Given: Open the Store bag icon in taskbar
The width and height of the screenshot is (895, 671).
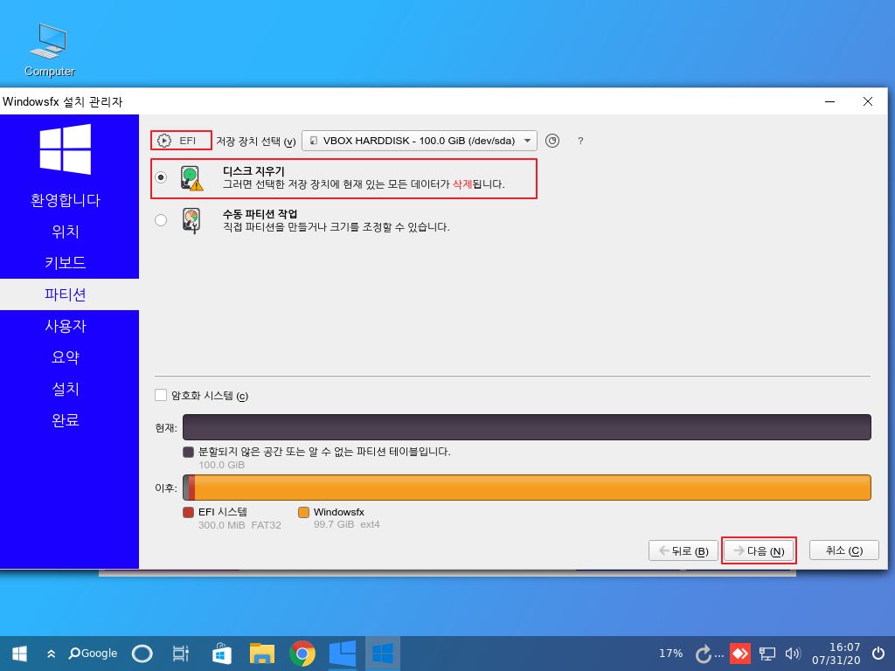Looking at the screenshot, I should 221,654.
